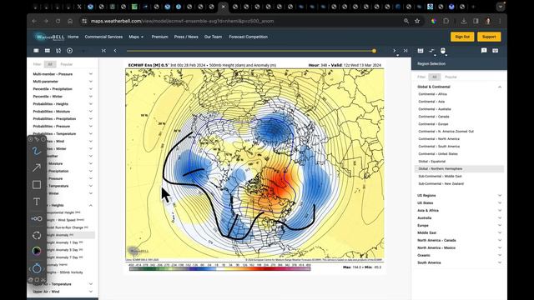Click the single panel view icon

coord(36,51)
